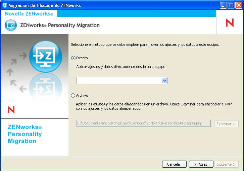
Task: Select the Directo radio button
Action: [73, 58]
